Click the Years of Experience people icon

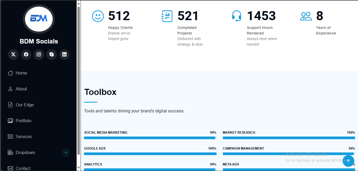[306, 16]
